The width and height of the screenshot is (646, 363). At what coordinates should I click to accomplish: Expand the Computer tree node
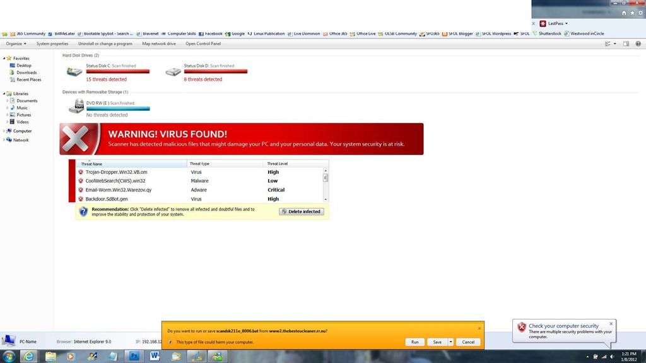(x=4, y=131)
